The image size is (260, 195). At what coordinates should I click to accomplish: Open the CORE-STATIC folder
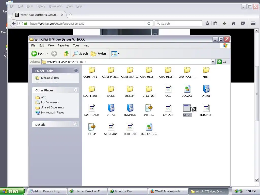tap(130, 72)
